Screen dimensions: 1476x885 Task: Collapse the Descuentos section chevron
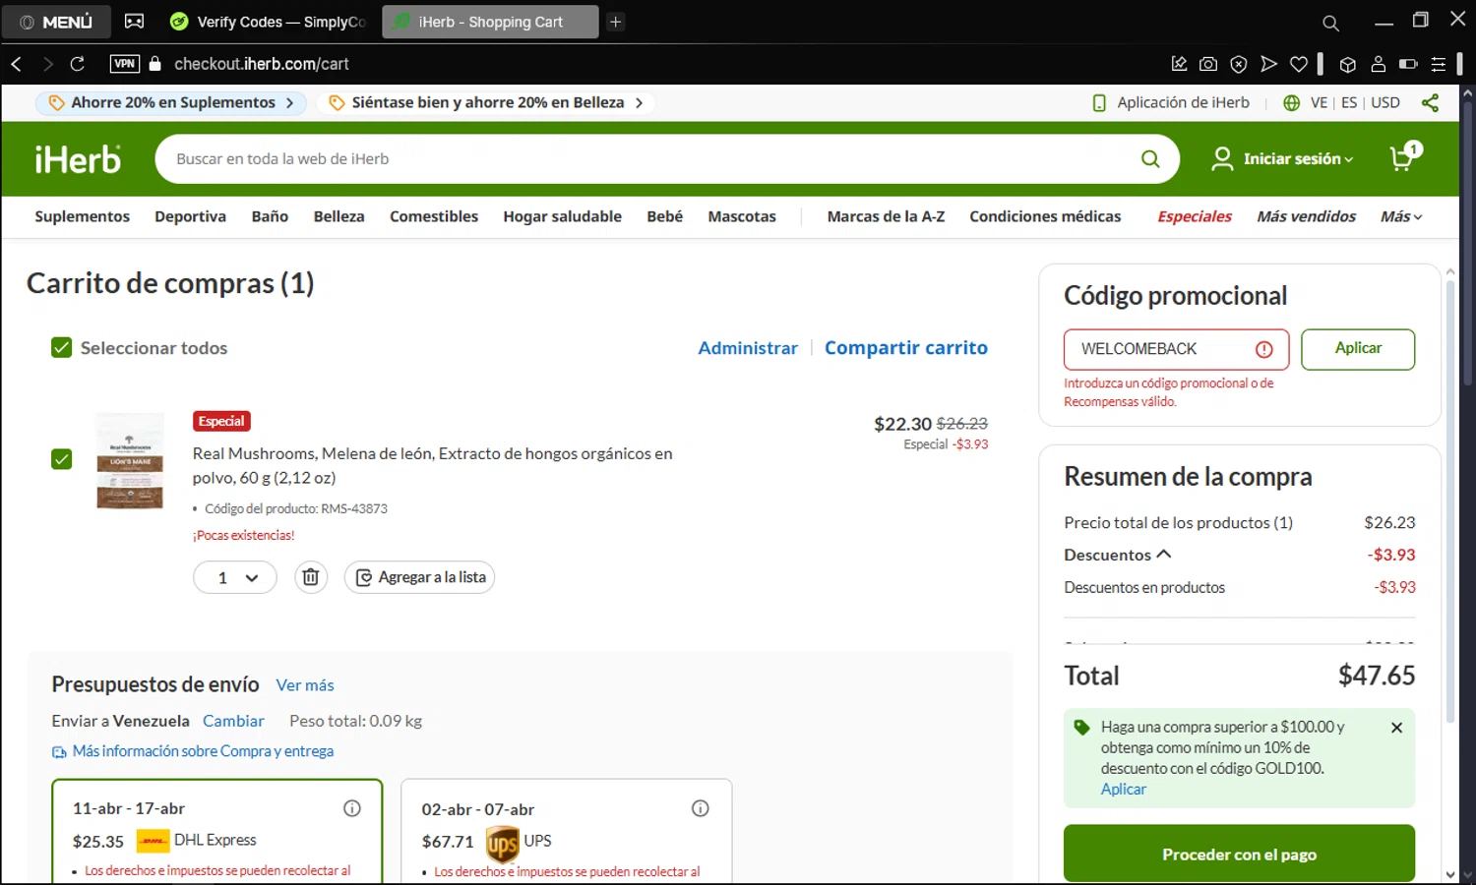(1164, 555)
